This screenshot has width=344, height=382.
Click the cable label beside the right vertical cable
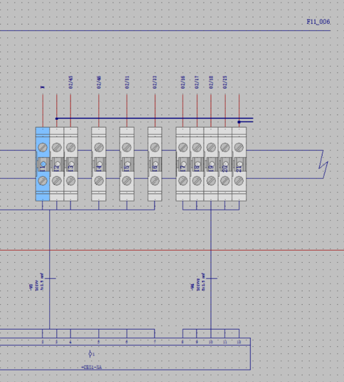point(198,282)
